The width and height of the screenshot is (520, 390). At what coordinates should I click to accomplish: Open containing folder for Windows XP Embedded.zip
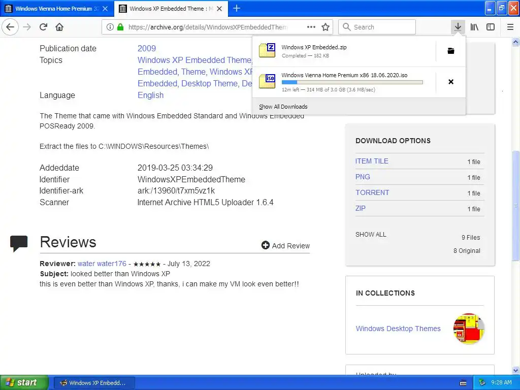coord(451,51)
